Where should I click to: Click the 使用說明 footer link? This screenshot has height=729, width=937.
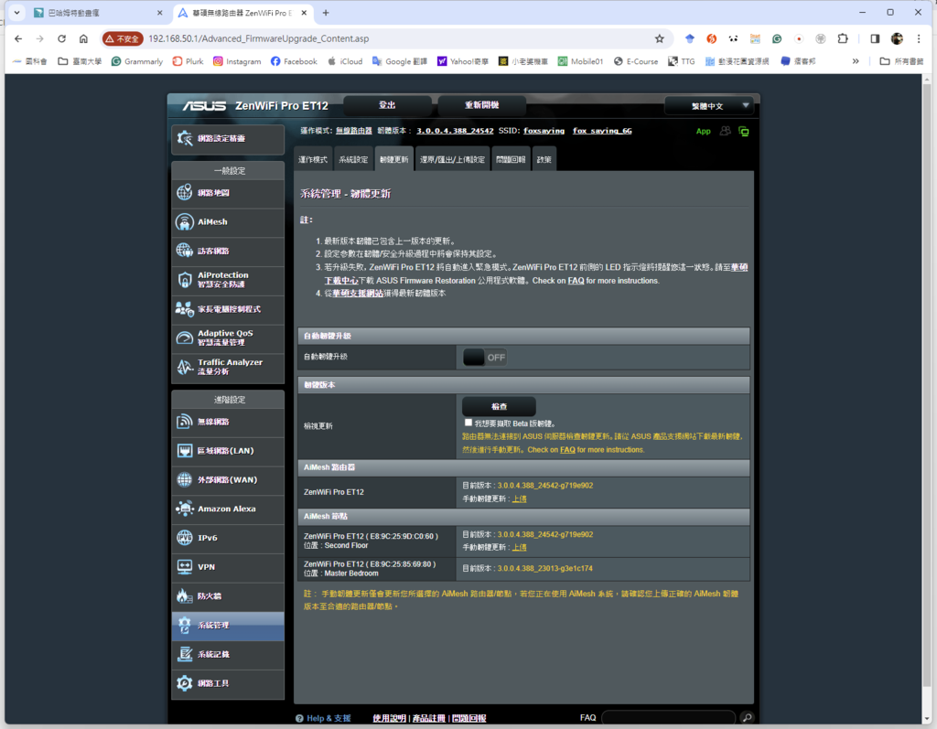390,718
